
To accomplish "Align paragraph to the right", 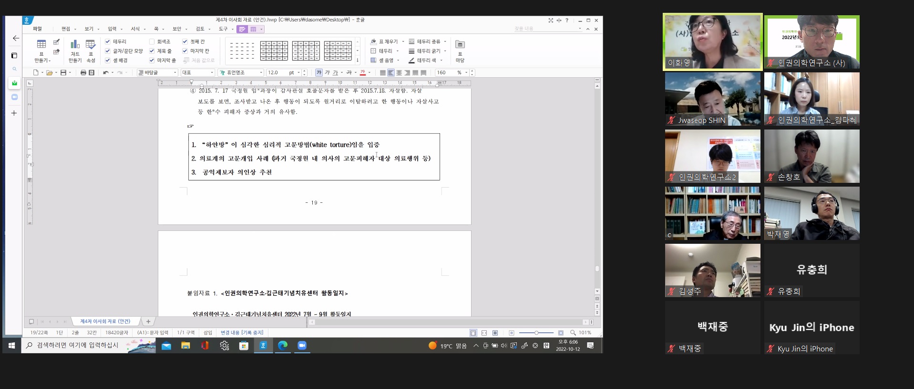I will pos(407,72).
